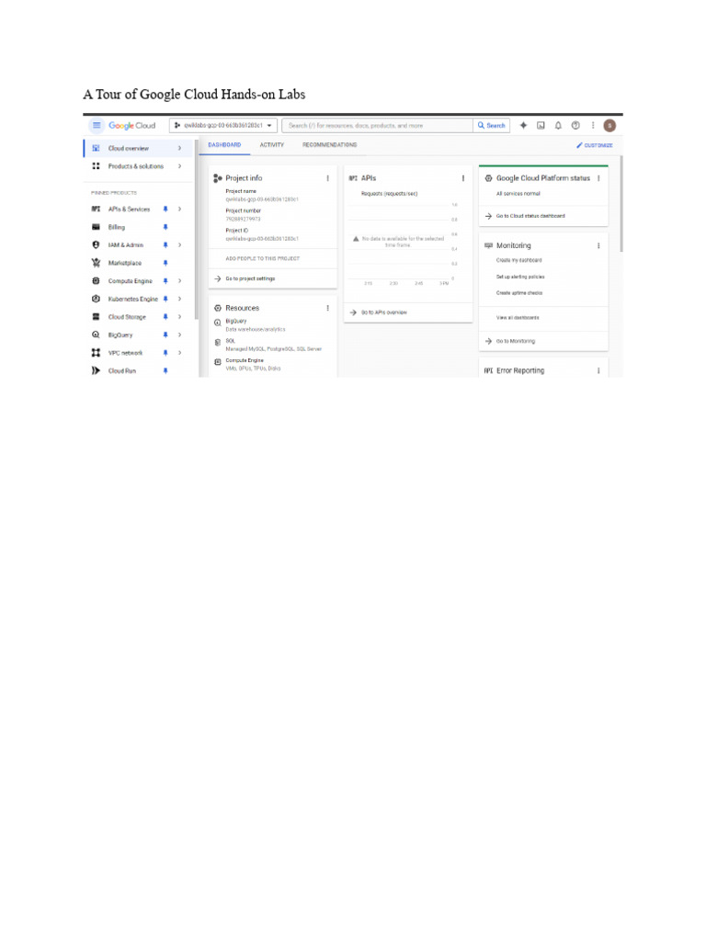Switch to the Dashboard tab
This screenshot has width=706, height=941.
pos(224,145)
